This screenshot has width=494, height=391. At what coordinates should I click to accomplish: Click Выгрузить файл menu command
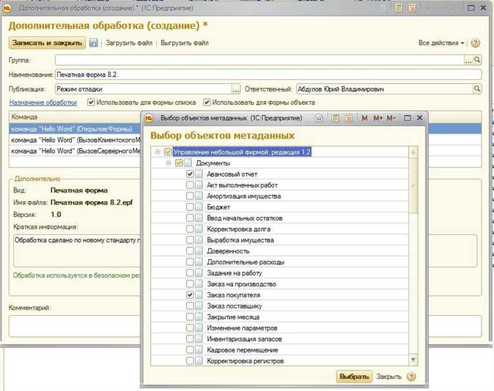point(184,43)
